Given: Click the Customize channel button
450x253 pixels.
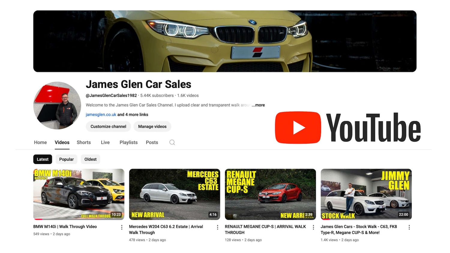Looking at the screenshot, I should (108, 126).
